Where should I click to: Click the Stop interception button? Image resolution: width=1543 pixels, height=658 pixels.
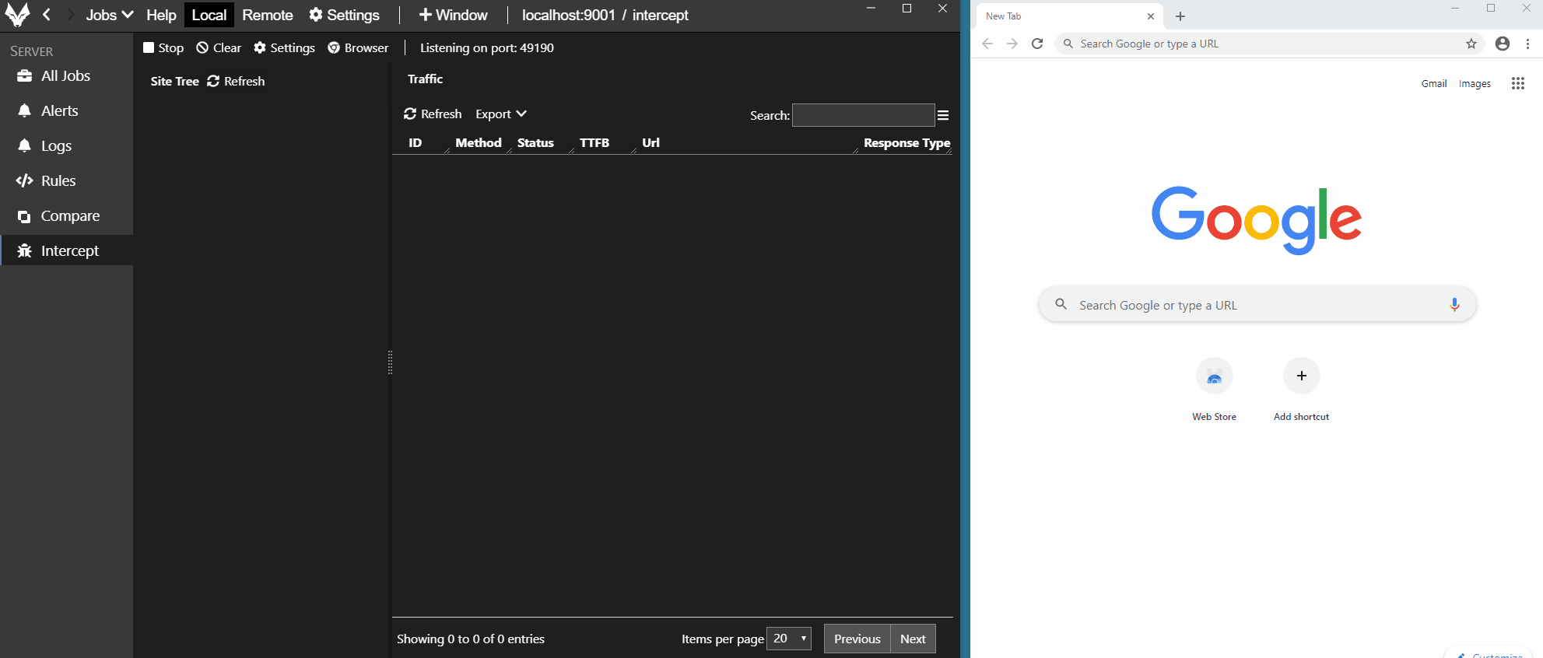163,48
